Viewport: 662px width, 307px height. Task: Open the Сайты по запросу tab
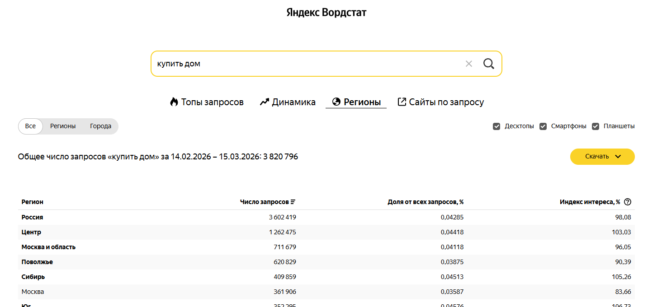coord(441,102)
